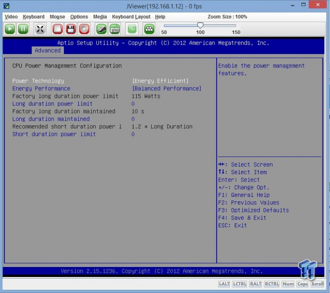This screenshot has width=330, height=293.
Task: Select the Advanced BIOS tab
Action: click(48, 50)
